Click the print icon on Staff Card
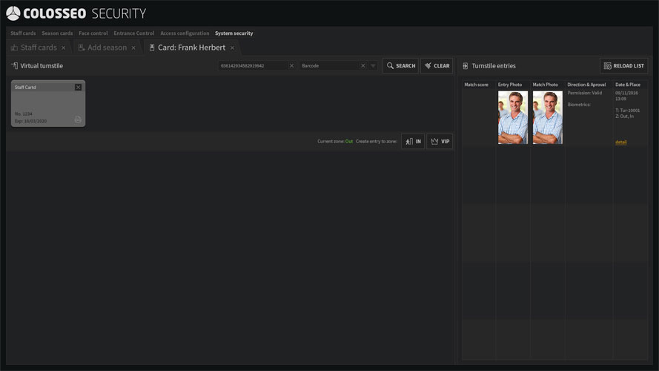The width and height of the screenshot is (659, 371). click(78, 119)
